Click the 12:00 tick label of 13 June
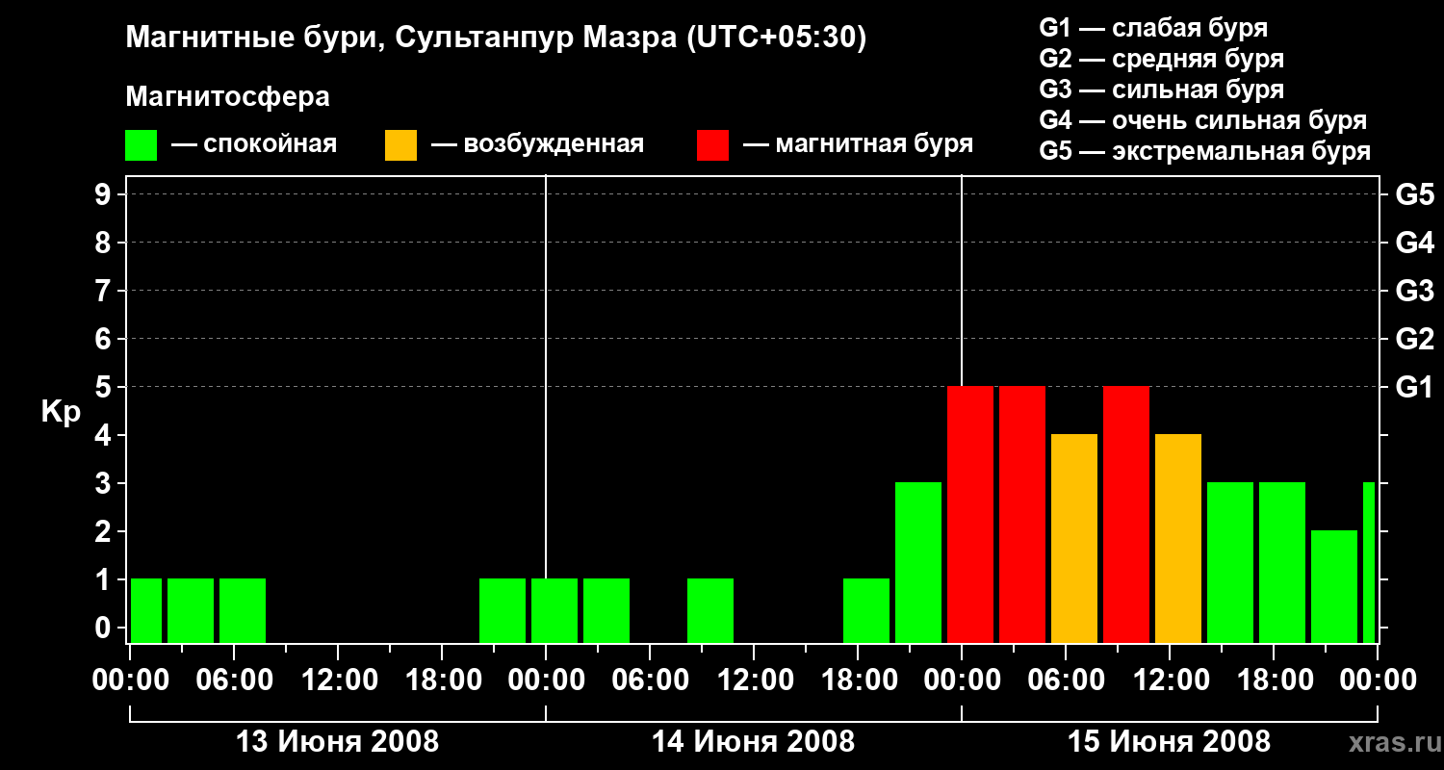The image size is (1444, 770). (x=338, y=680)
